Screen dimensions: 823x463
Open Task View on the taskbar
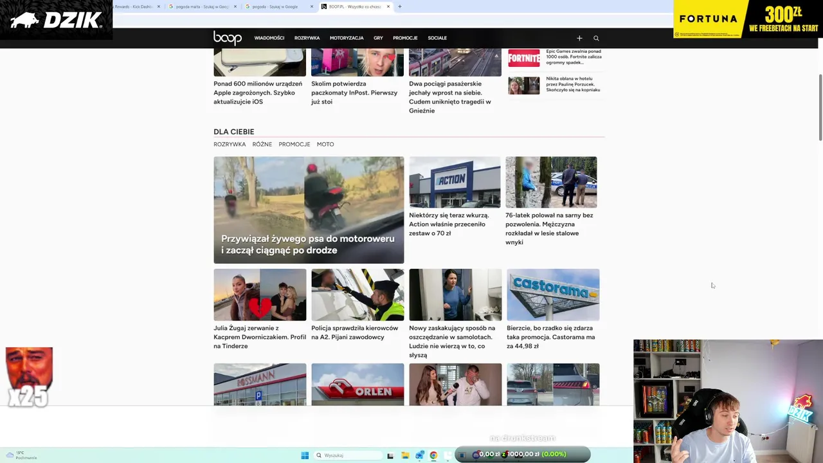(x=390, y=455)
